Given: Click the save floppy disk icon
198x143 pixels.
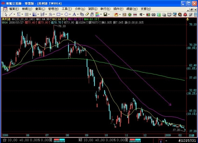Looking at the screenshot, I should coord(105,15).
